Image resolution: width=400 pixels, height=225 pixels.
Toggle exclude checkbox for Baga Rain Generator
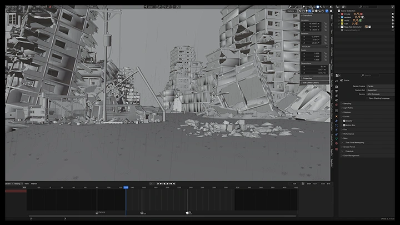pyautogui.click(x=393, y=27)
